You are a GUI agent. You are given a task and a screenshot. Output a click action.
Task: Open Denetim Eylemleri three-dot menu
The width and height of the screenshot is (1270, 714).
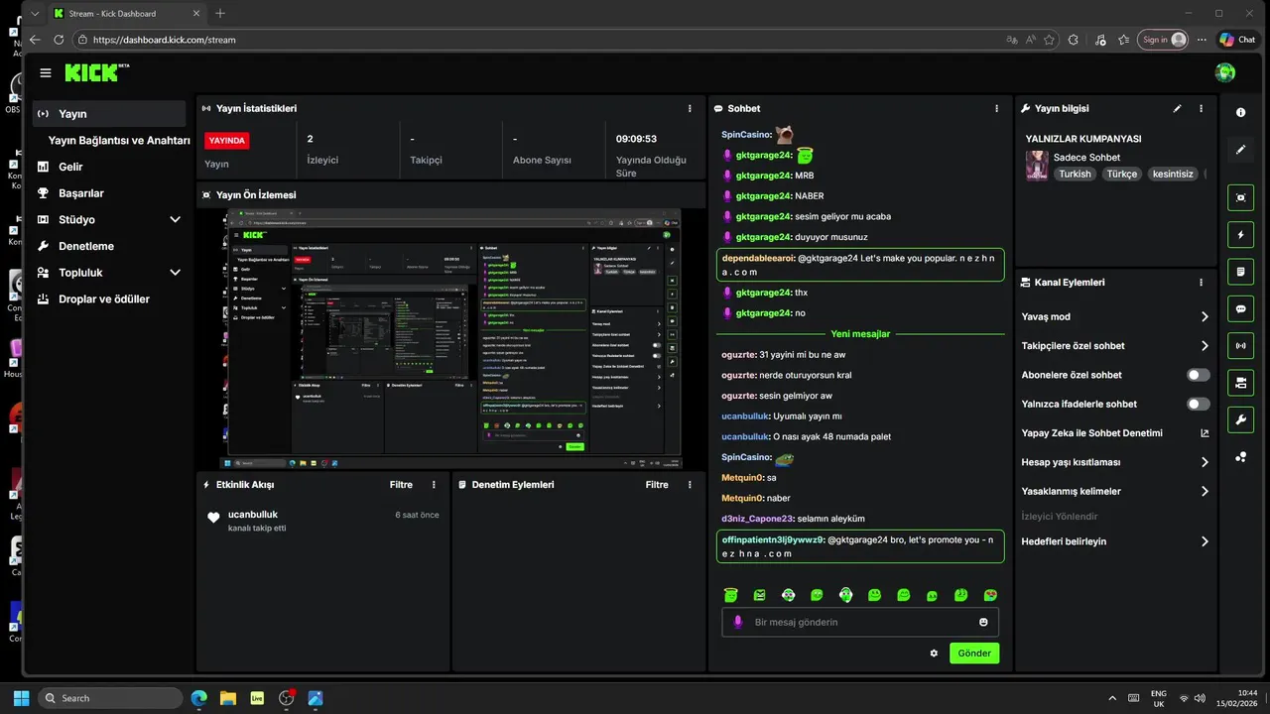pos(690,485)
